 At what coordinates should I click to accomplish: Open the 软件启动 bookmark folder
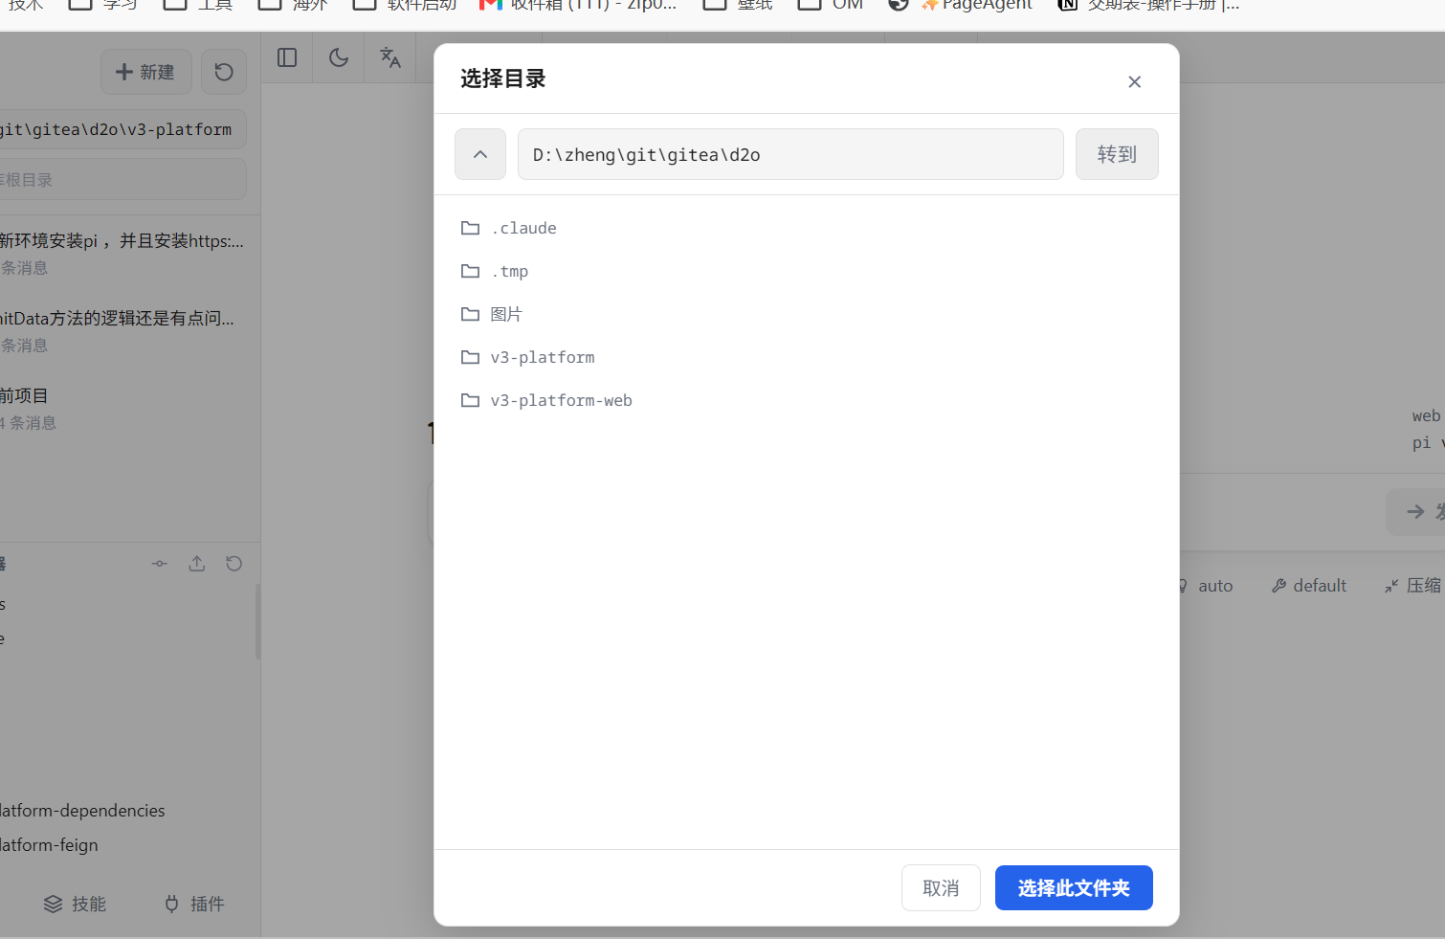(405, 5)
